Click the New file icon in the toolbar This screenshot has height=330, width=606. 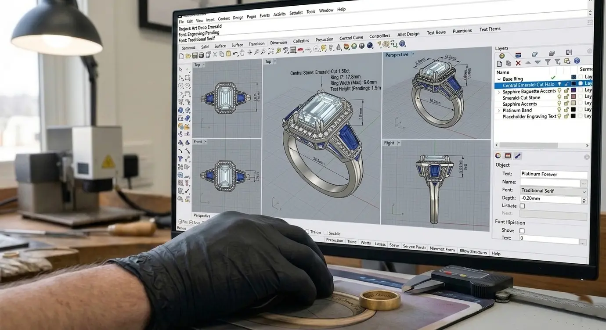click(181, 56)
